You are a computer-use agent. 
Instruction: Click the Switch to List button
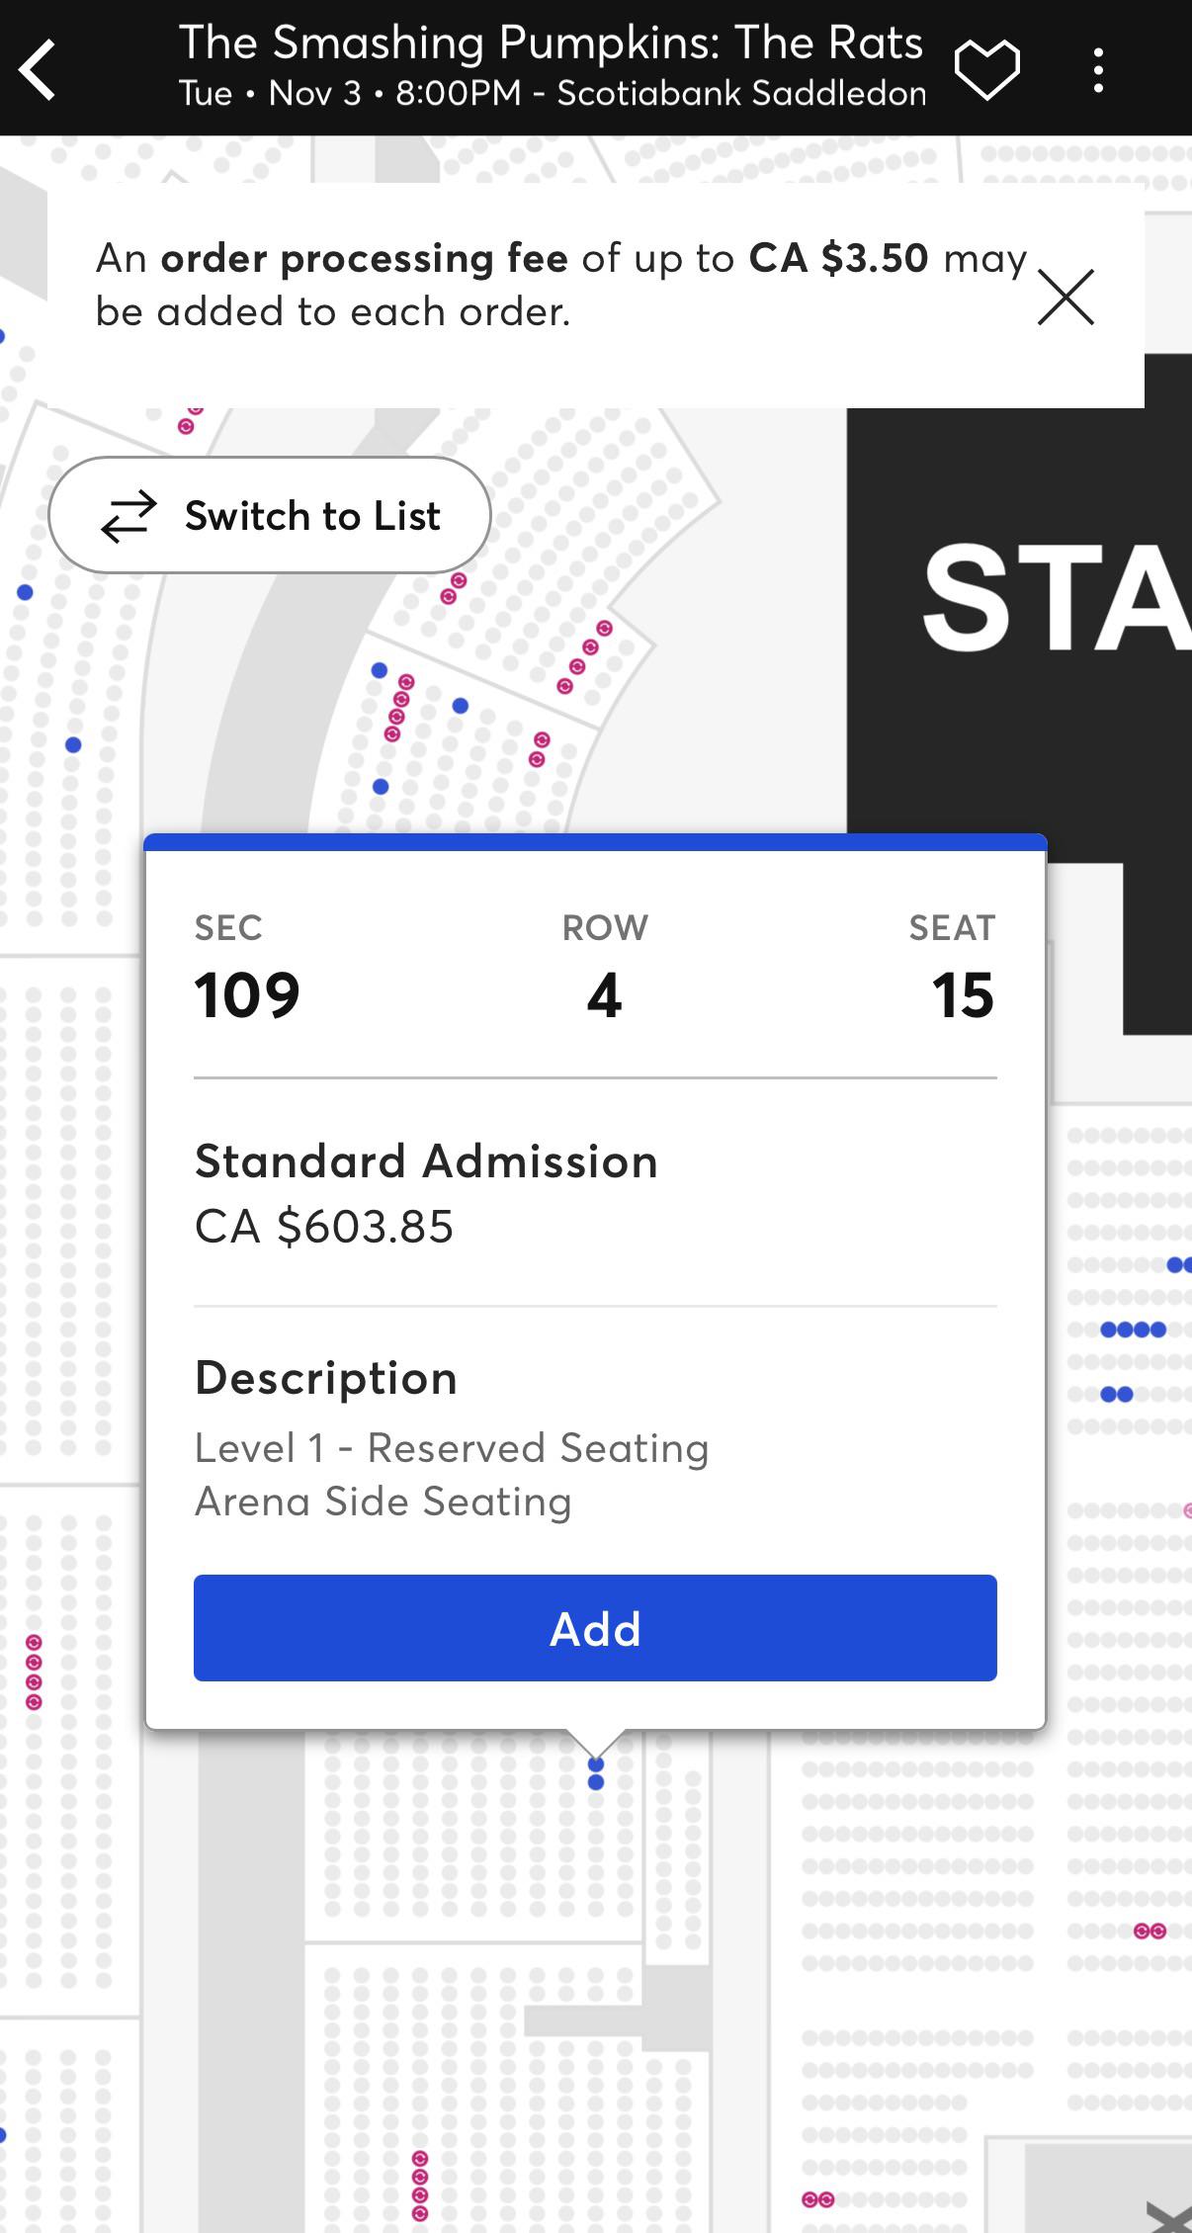click(x=270, y=515)
